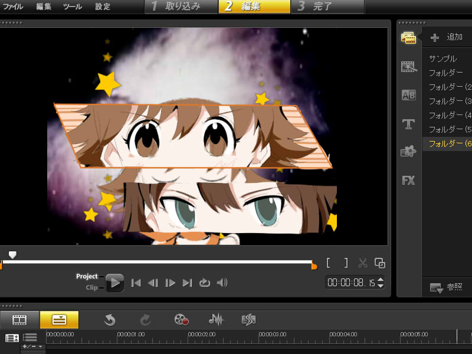
Task: Click the Redo arrow icon
Action: 145,320
